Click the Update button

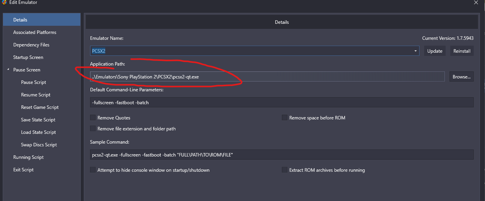(x=435, y=51)
